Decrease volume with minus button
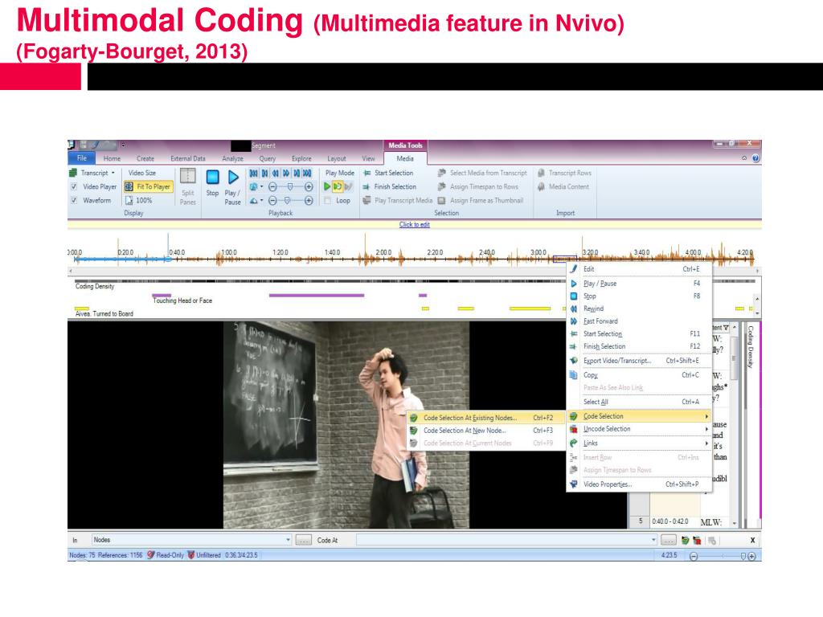The image size is (823, 617). (x=272, y=200)
